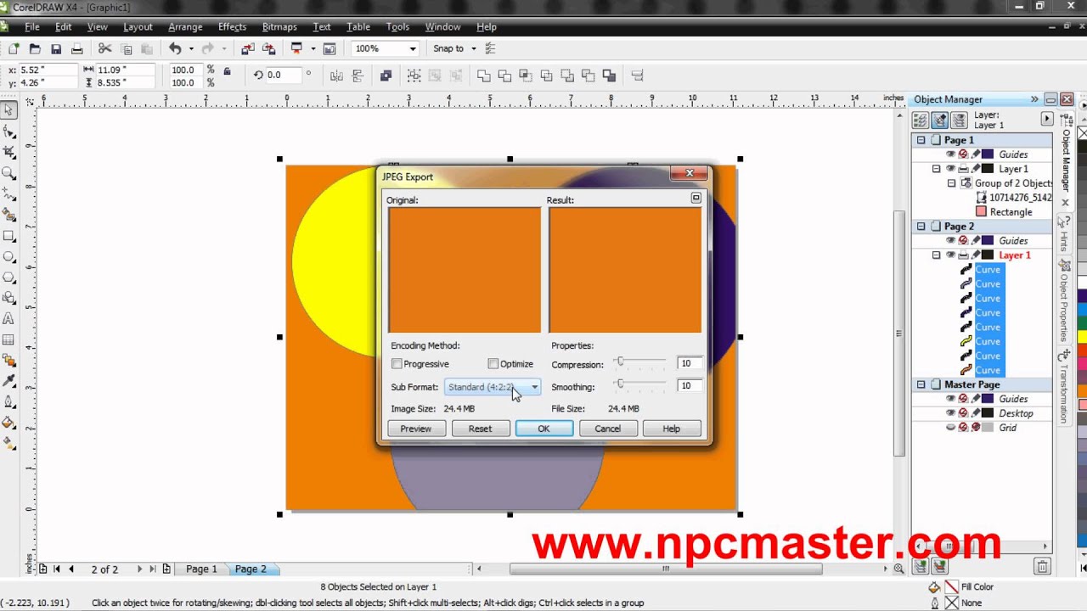Select the Crop tool

pos(9,153)
